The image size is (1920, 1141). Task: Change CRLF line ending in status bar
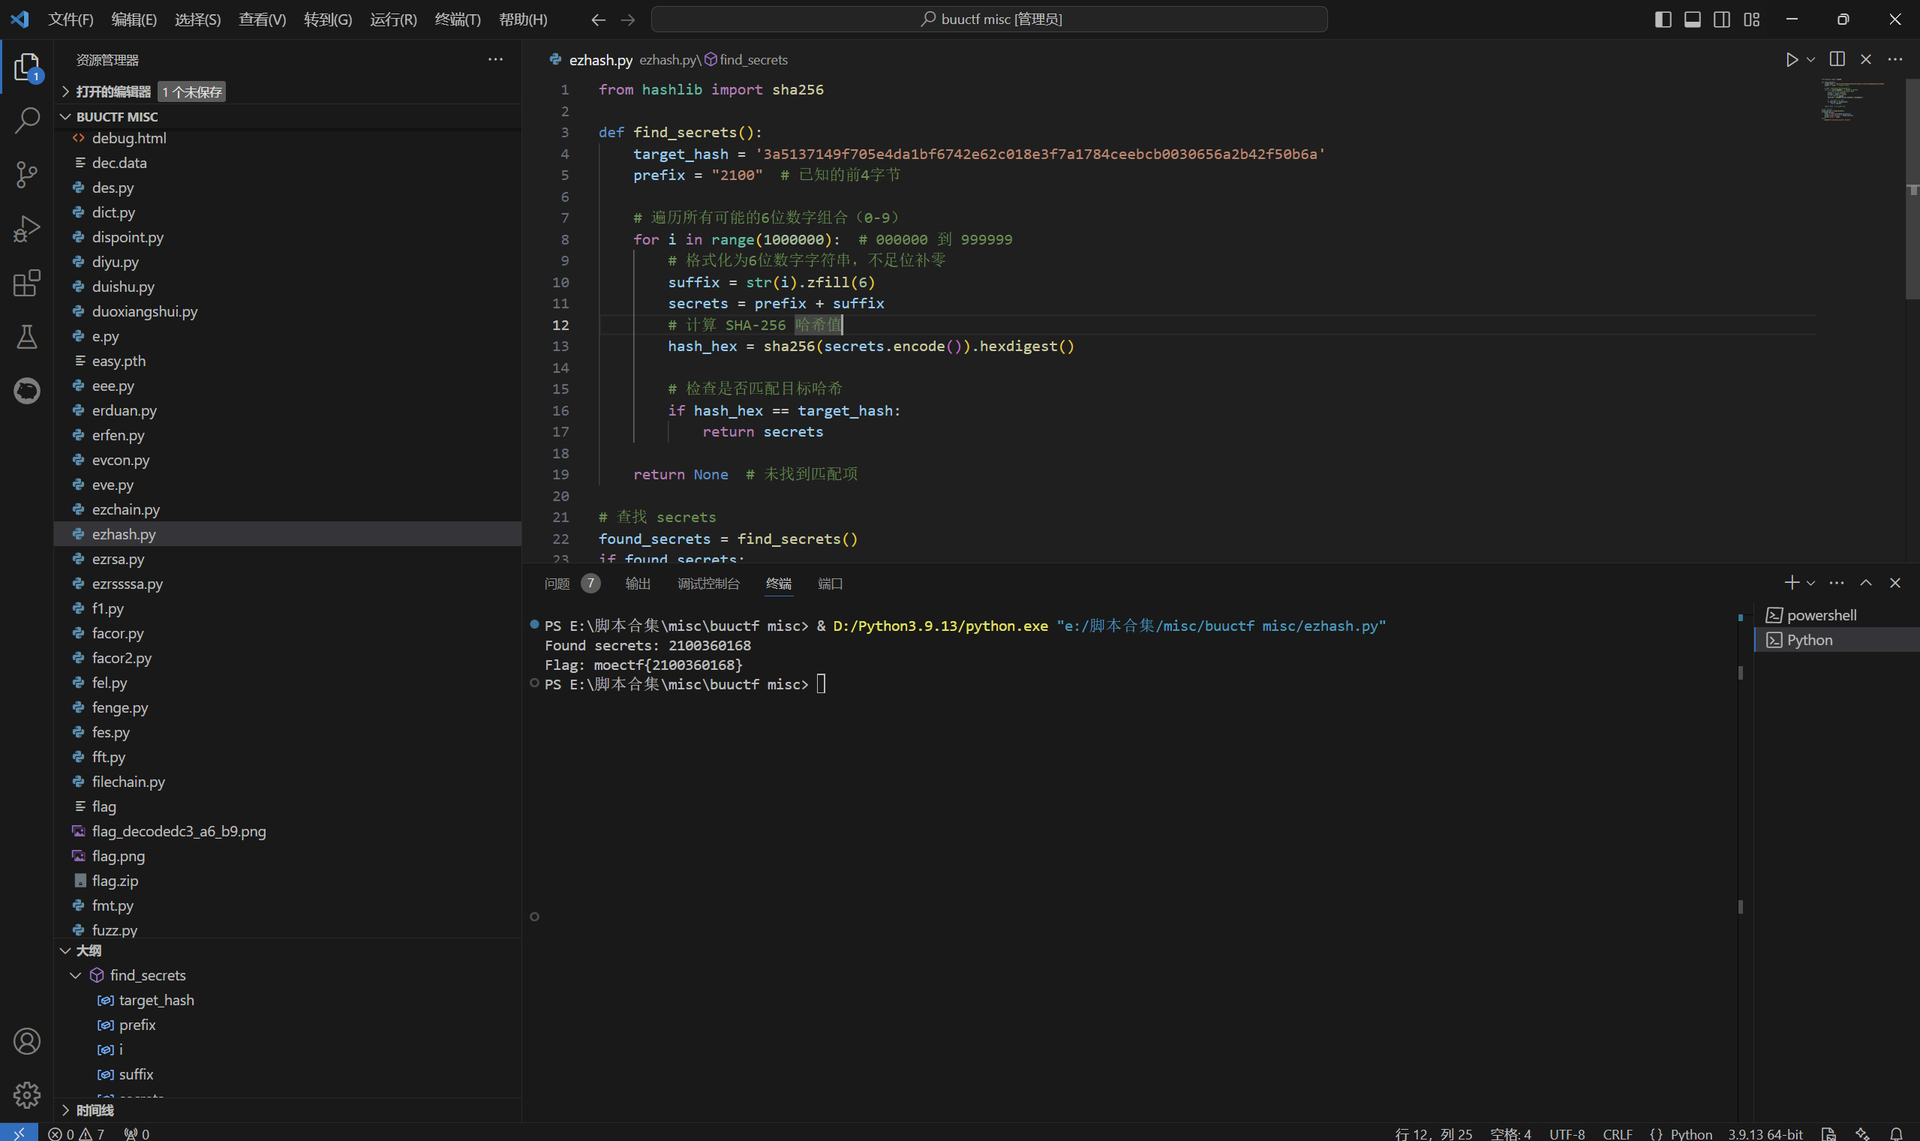coord(1617,1133)
